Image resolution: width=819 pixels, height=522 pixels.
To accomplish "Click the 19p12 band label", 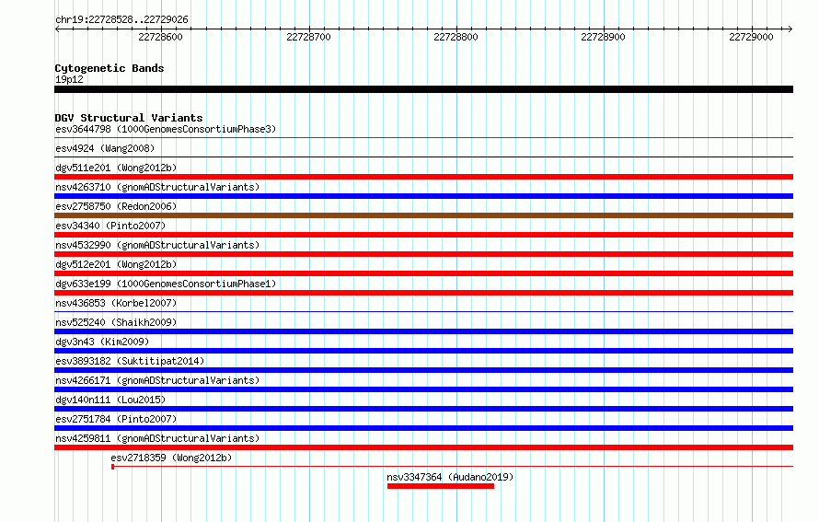I will point(69,79).
